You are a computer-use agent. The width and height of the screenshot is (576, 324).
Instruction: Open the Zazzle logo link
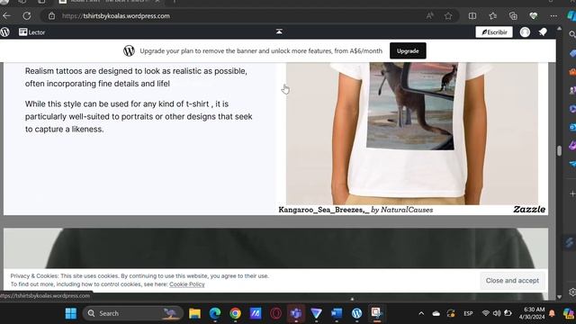click(x=529, y=210)
